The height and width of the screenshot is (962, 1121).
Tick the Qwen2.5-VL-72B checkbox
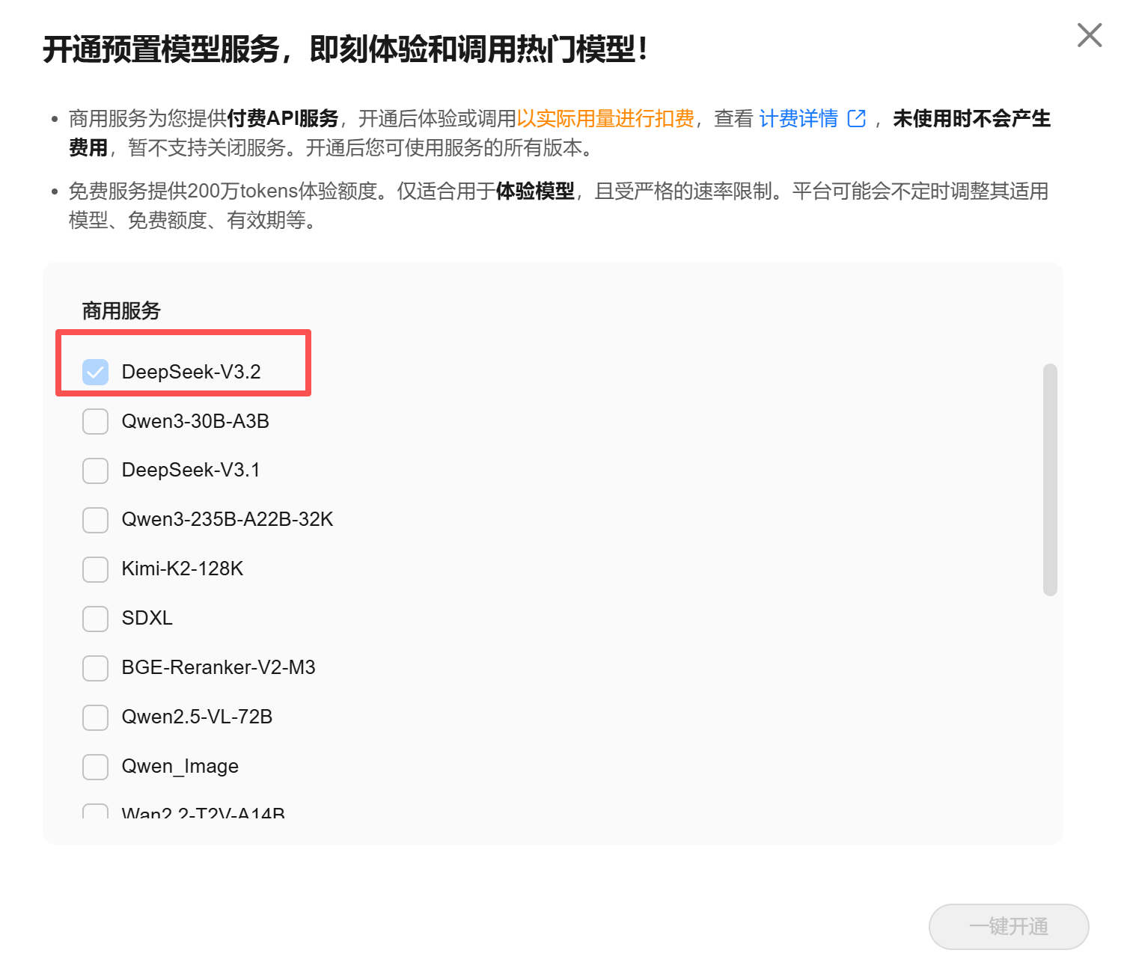[x=95, y=717]
